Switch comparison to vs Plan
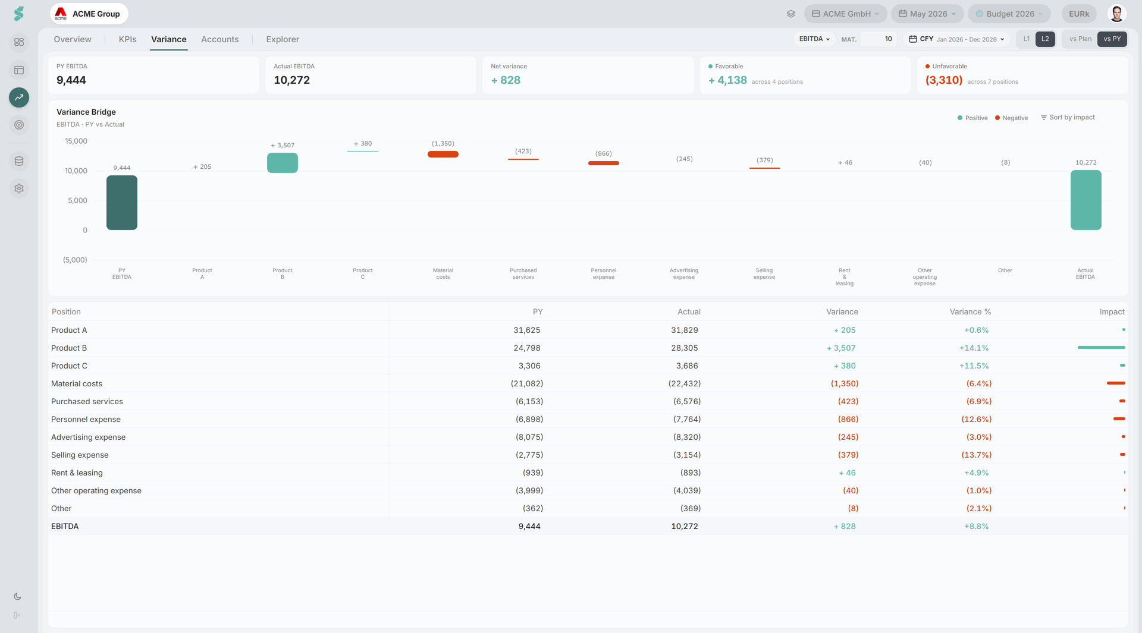1142x633 pixels. [x=1080, y=39]
